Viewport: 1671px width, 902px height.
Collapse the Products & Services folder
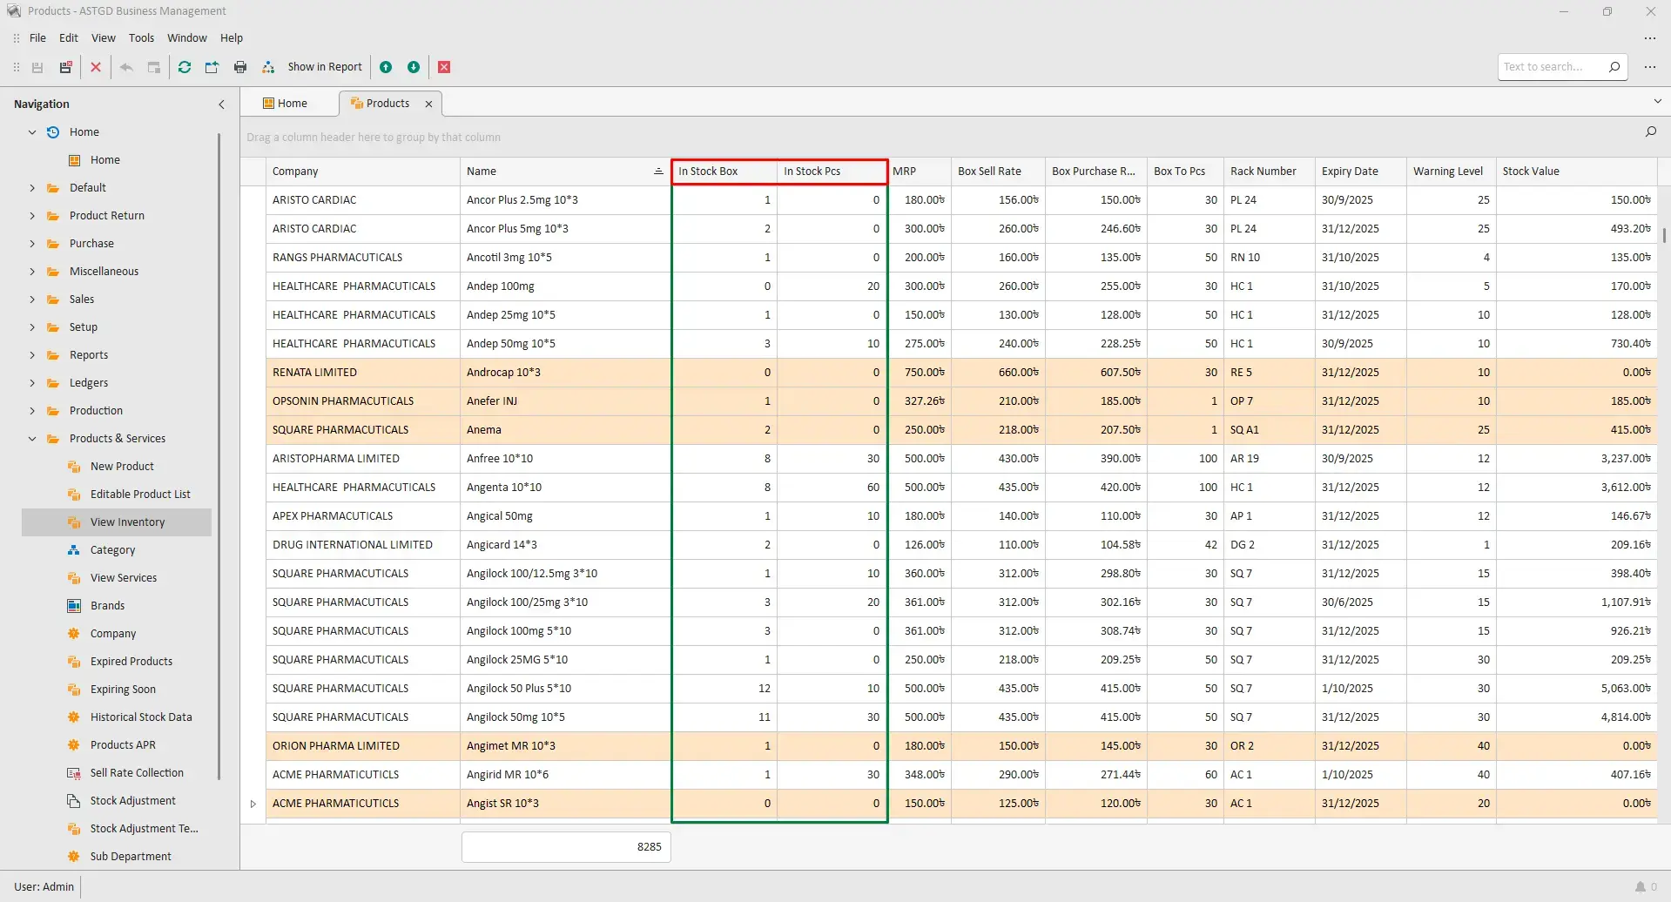pyautogui.click(x=32, y=439)
